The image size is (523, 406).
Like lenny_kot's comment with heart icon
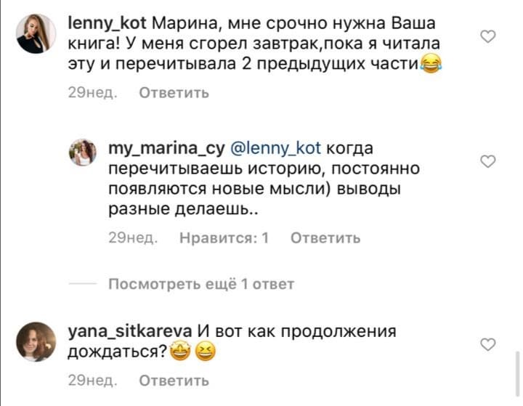489,36
